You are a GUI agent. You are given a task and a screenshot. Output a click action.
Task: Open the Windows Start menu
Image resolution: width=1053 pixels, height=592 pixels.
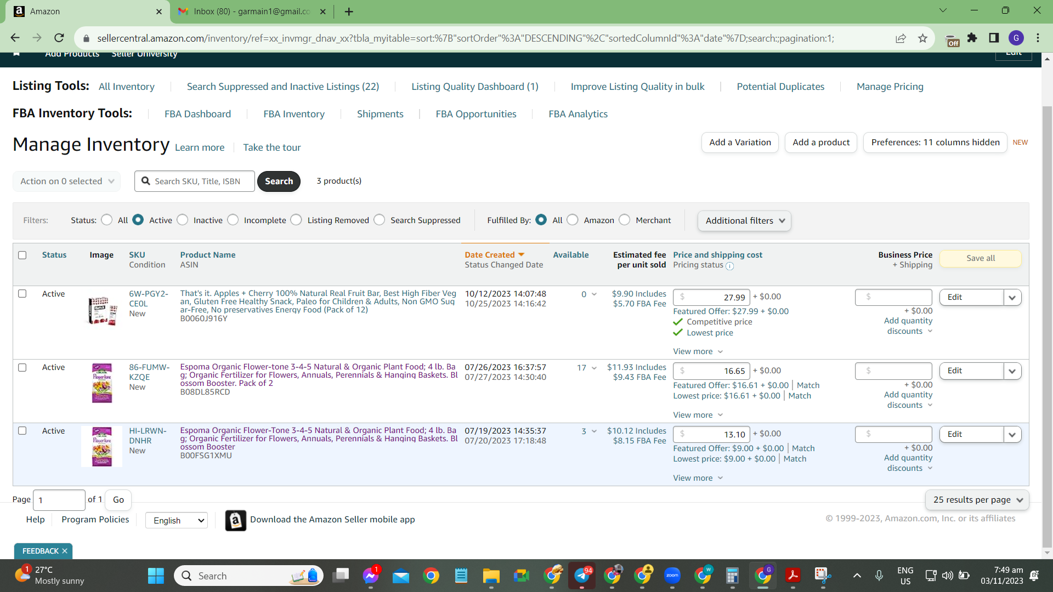tap(156, 576)
